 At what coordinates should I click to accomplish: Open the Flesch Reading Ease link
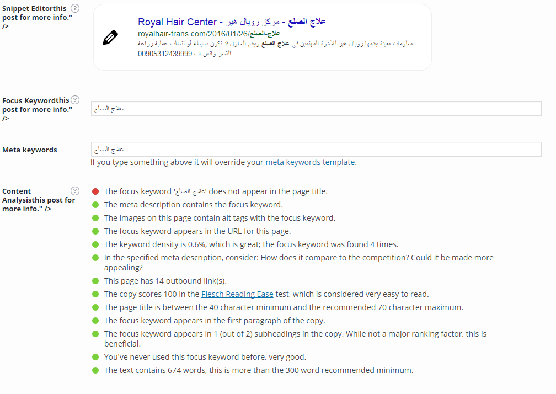(x=237, y=294)
